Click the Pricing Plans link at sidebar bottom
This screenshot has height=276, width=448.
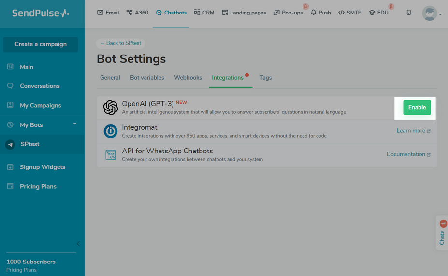coord(21,270)
